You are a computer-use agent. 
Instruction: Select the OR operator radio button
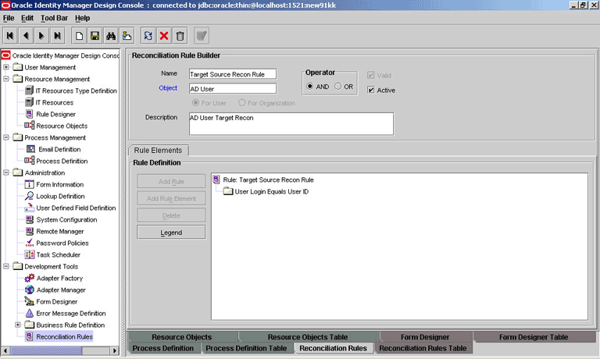[x=337, y=87]
